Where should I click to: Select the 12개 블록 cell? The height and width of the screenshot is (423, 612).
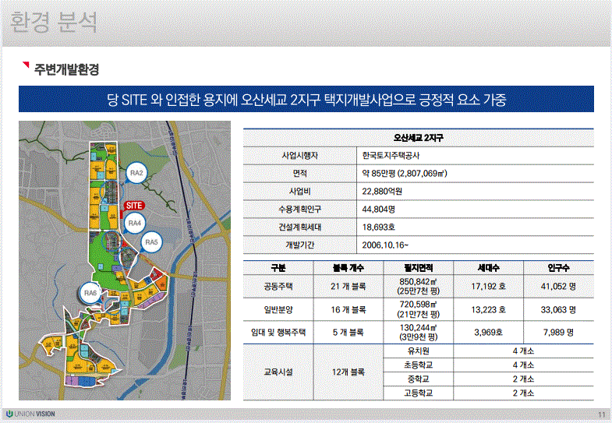348,372
